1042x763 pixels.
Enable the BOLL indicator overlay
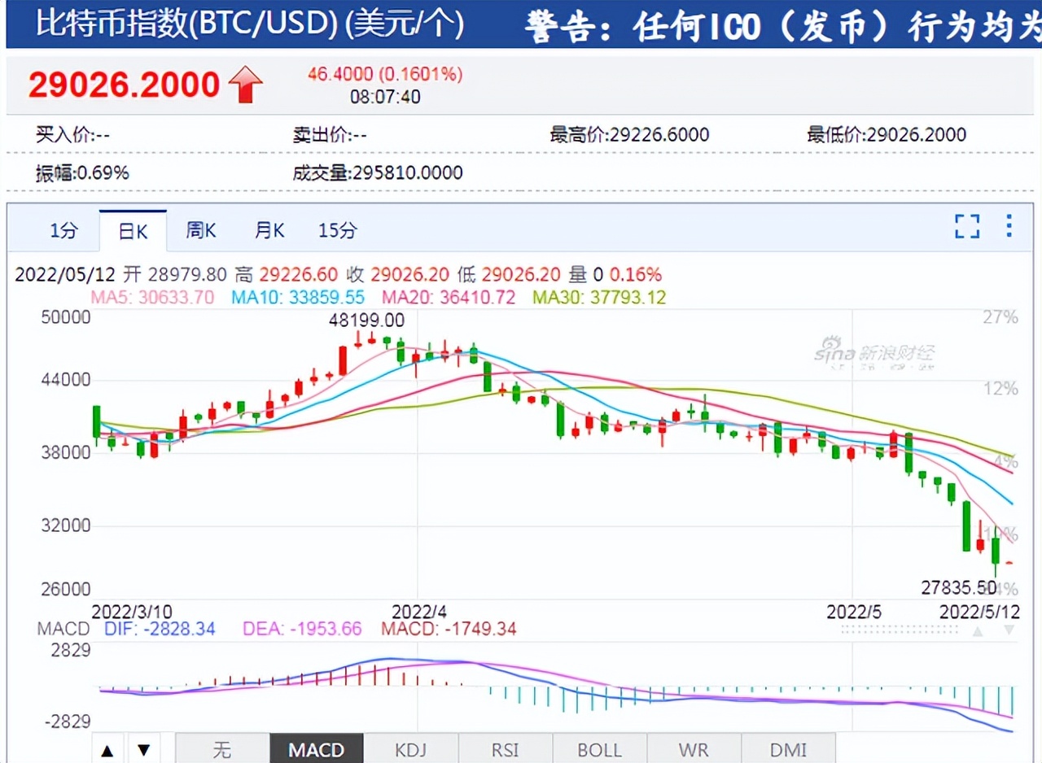pos(600,749)
